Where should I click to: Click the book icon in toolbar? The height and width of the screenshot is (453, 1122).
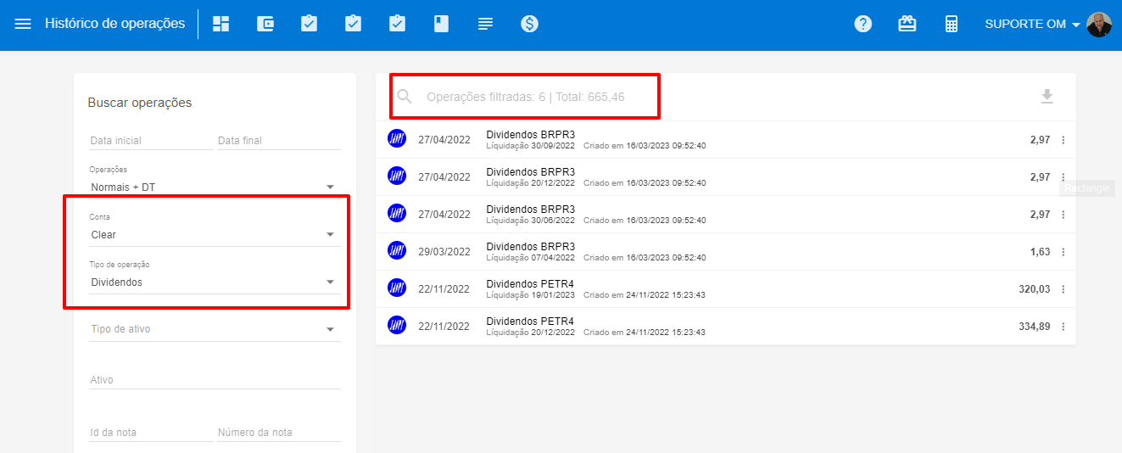tap(441, 24)
